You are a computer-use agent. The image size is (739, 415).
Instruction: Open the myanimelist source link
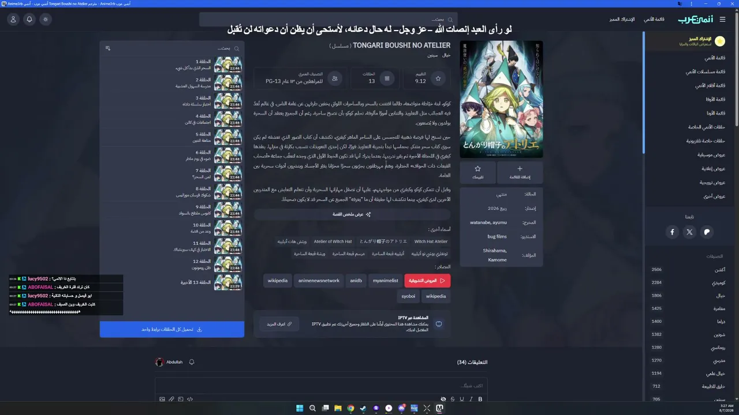(385, 281)
